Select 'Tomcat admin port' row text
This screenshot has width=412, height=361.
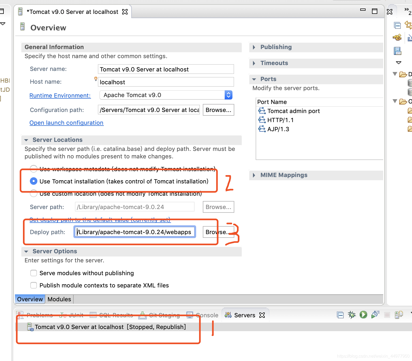tap(294, 111)
